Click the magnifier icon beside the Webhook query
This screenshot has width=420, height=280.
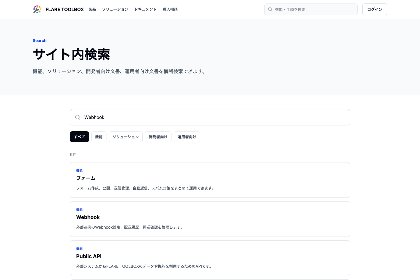[78, 117]
